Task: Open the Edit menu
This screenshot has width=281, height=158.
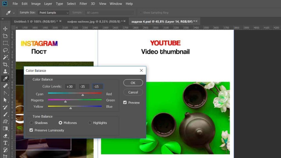Action: (24, 4)
